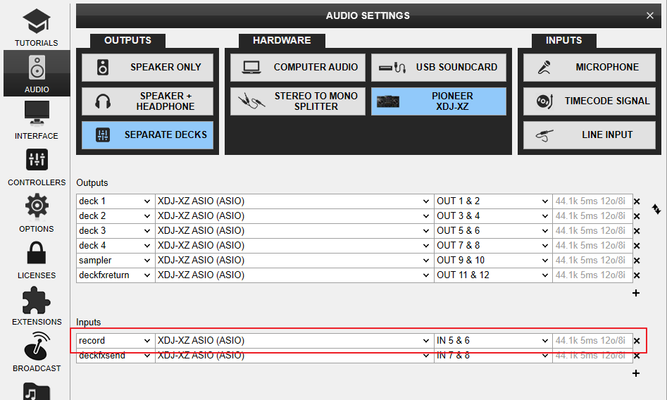The height and width of the screenshot is (400, 667).
Task: Select Speaker Only output mode
Action: point(147,68)
